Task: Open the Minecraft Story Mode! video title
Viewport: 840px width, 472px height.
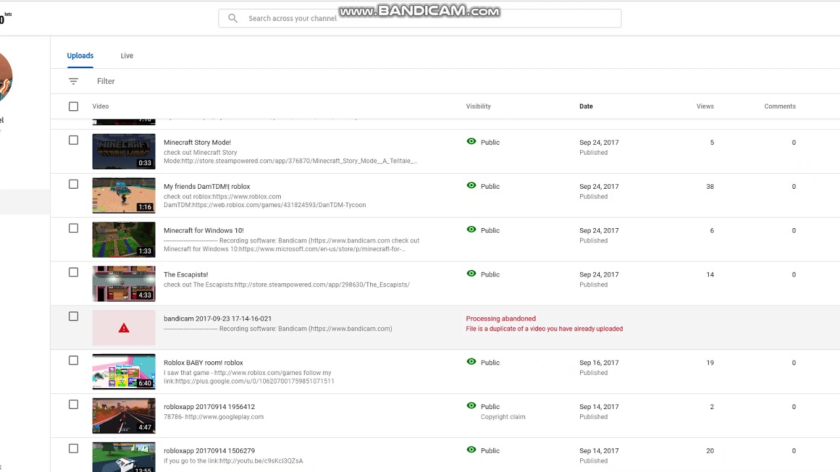Action: 197,142
